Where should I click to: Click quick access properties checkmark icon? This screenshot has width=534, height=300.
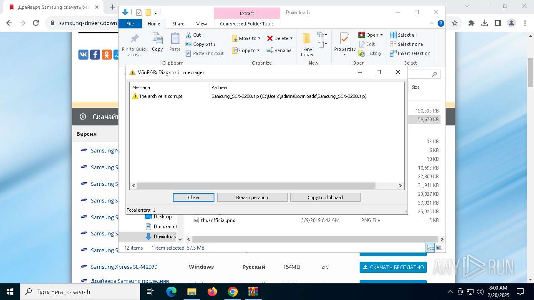[x=139, y=13]
